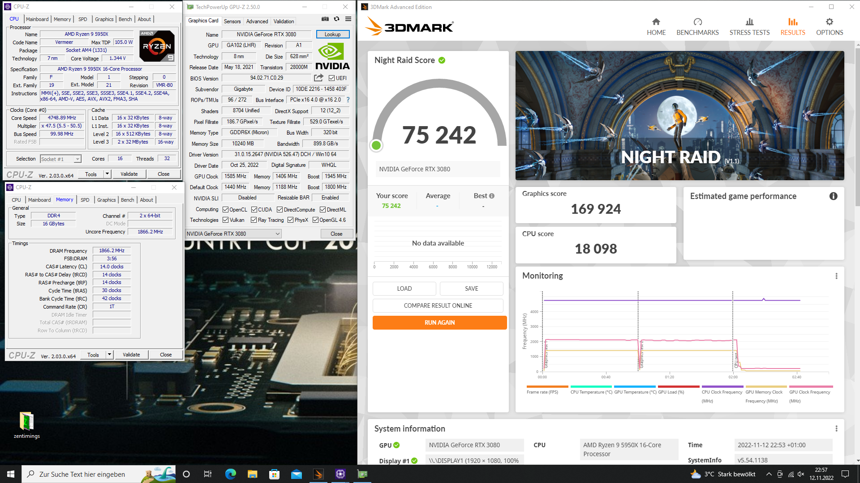Open GPU selector dropdown in GPU-Z

point(233,234)
